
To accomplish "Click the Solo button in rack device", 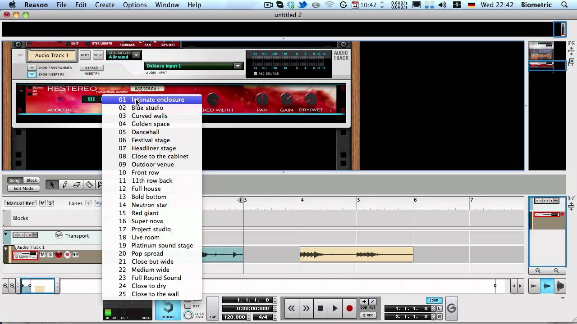I will coord(98,55).
